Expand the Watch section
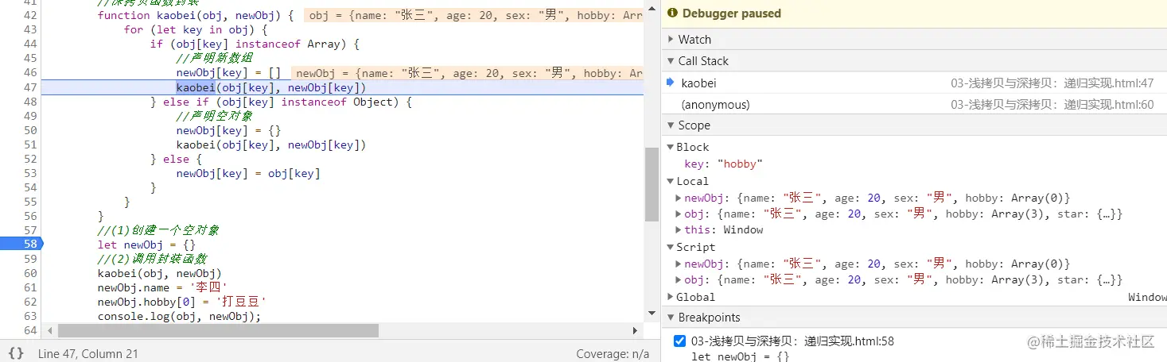Viewport: 1167px width, 362px height. (671, 40)
